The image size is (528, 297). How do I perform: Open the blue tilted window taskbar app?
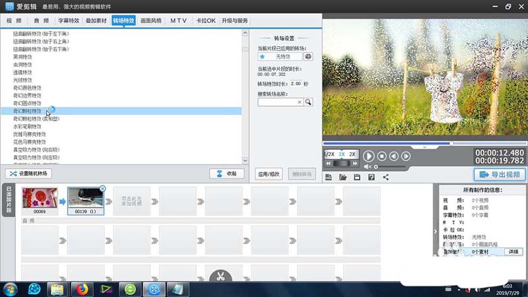click(178, 289)
